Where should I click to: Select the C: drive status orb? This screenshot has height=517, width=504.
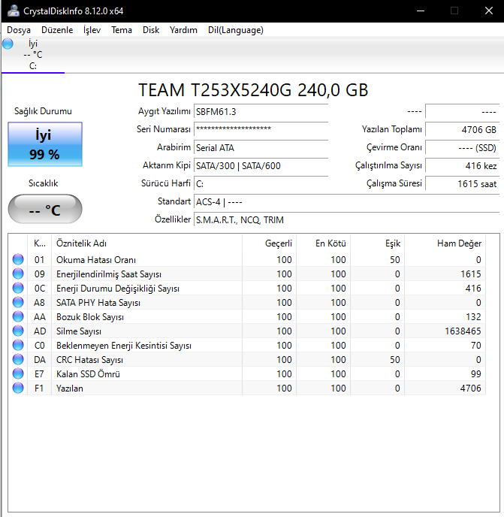(8, 44)
